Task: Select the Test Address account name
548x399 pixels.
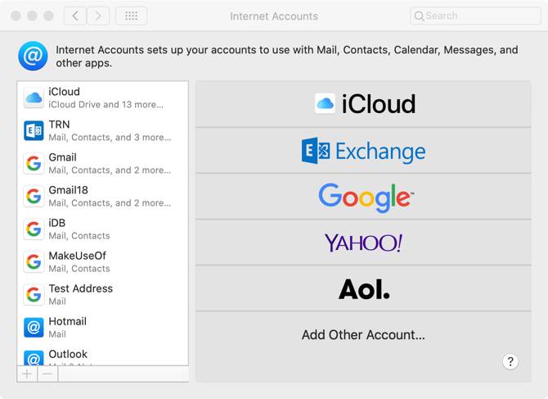Action: [81, 288]
